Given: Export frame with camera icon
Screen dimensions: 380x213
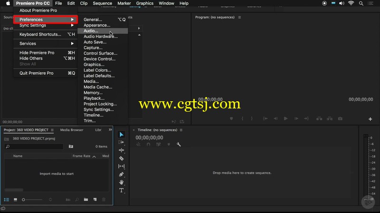Looking at the screenshot, I should pyautogui.click(x=340, y=119).
